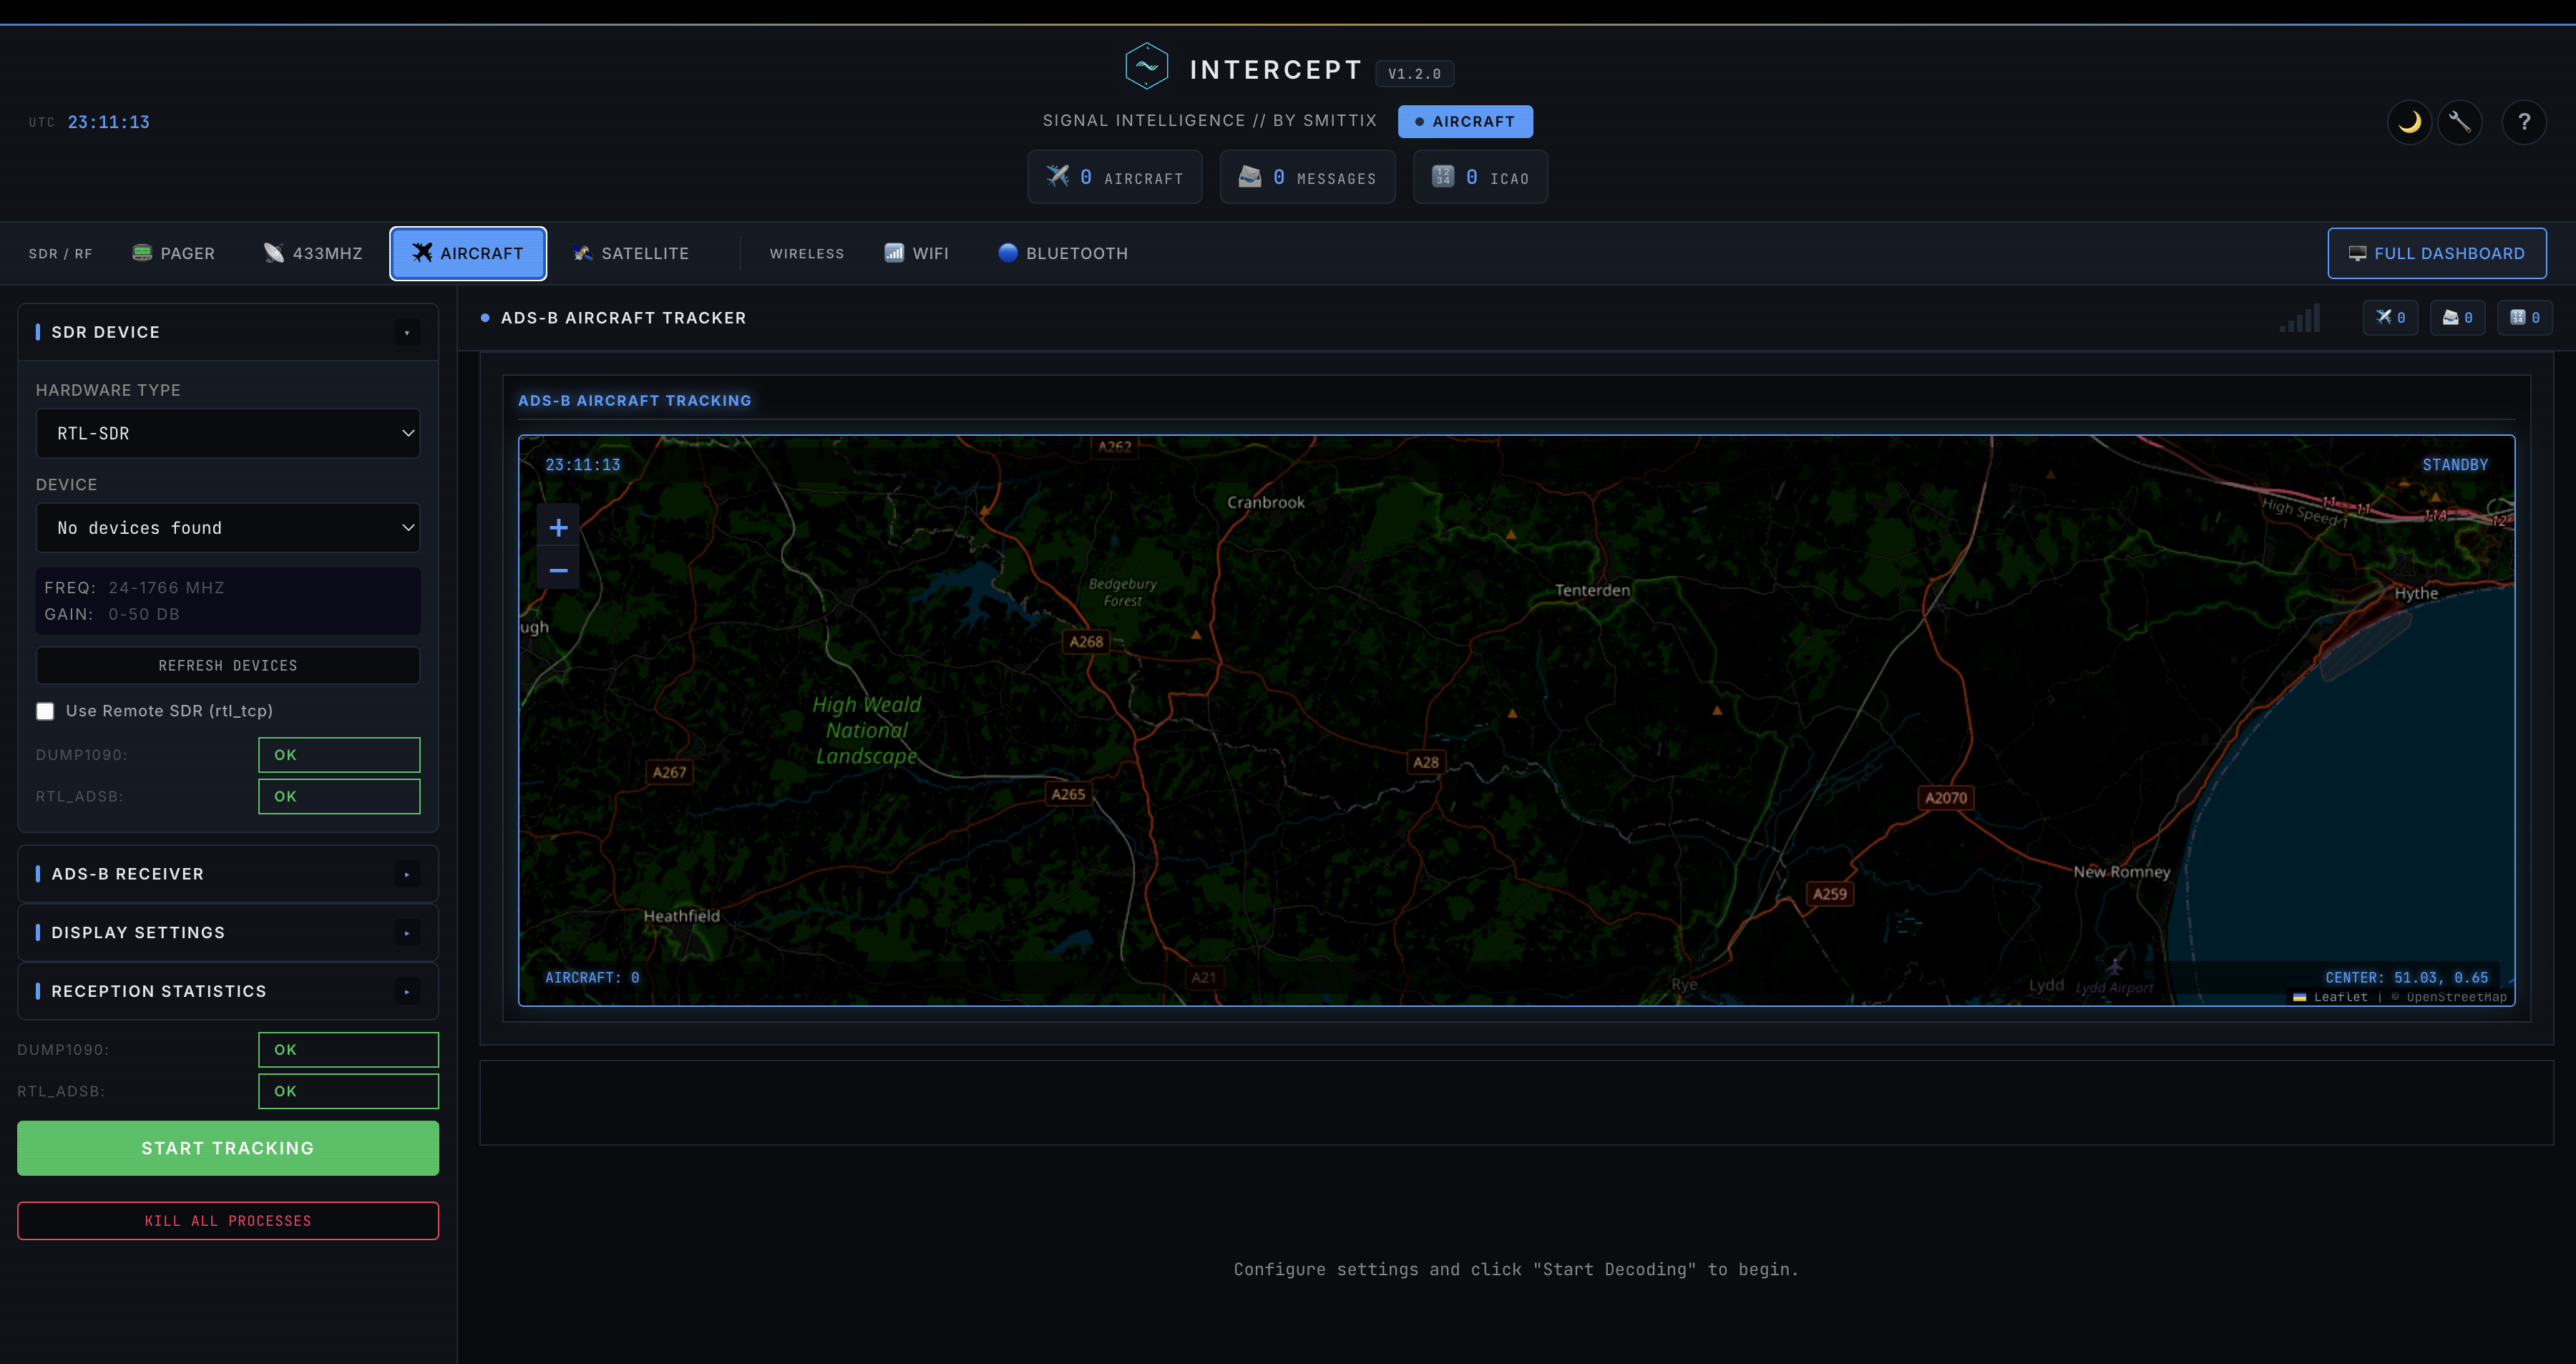Click the A268 road marker
This screenshot has width=2576, height=1364.
pyautogui.click(x=1086, y=642)
